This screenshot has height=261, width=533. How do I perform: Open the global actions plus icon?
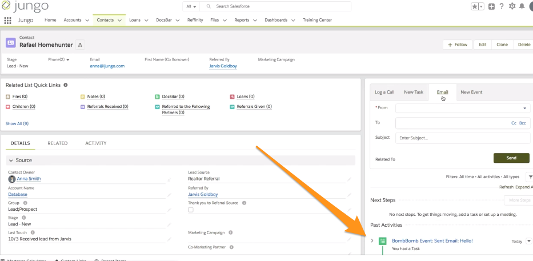[491, 6]
